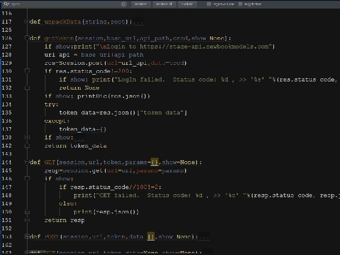Click fold end marker at line 151
The height and width of the screenshot is (255, 340).
[x=27, y=220]
